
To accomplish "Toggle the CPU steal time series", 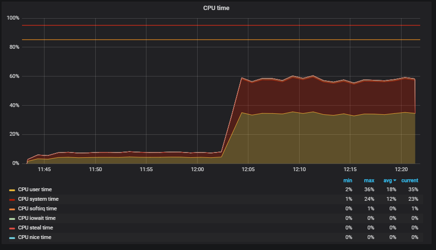I will click(x=35, y=228).
